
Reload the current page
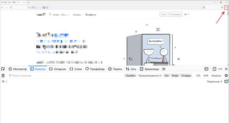[11, 7]
